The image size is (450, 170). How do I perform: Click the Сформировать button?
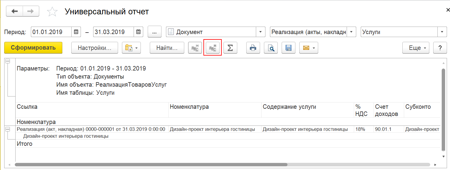(x=33, y=48)
